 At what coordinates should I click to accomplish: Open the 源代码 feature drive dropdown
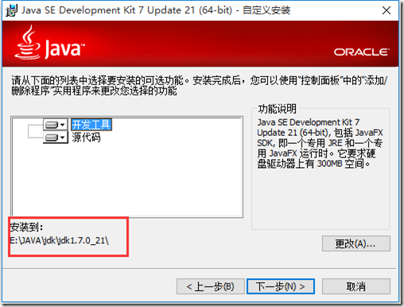[x=56, y=138]
